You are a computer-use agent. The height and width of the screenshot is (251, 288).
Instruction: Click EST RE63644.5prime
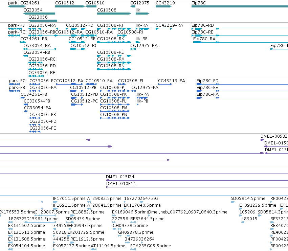pyautogui.click(x=147, y=219)
